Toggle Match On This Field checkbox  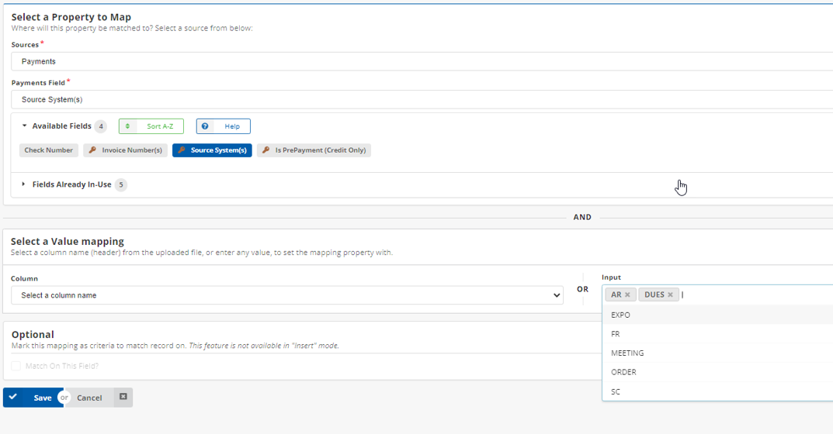16,366
